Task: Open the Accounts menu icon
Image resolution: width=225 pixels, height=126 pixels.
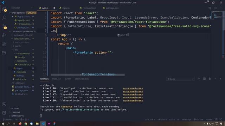Action: coord(4,104)
